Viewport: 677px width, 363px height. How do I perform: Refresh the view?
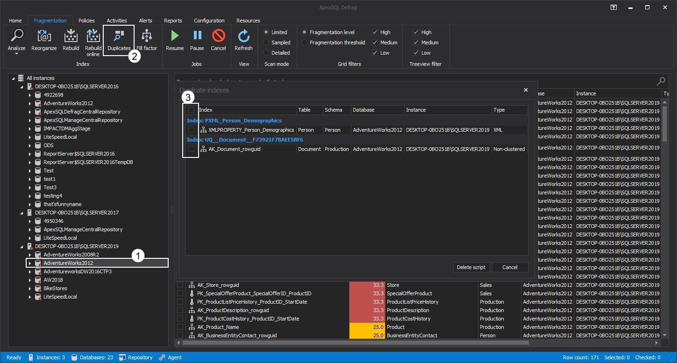click(243, 36)
